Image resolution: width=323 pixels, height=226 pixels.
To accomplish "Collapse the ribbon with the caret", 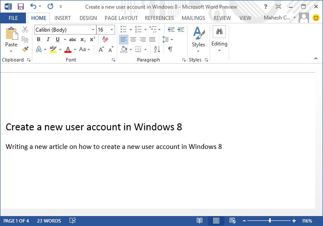I will (x=316, y=58).
